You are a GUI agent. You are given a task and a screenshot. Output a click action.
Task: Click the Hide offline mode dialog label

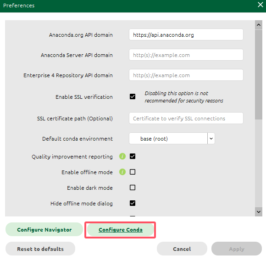click(x=82, y=204)
